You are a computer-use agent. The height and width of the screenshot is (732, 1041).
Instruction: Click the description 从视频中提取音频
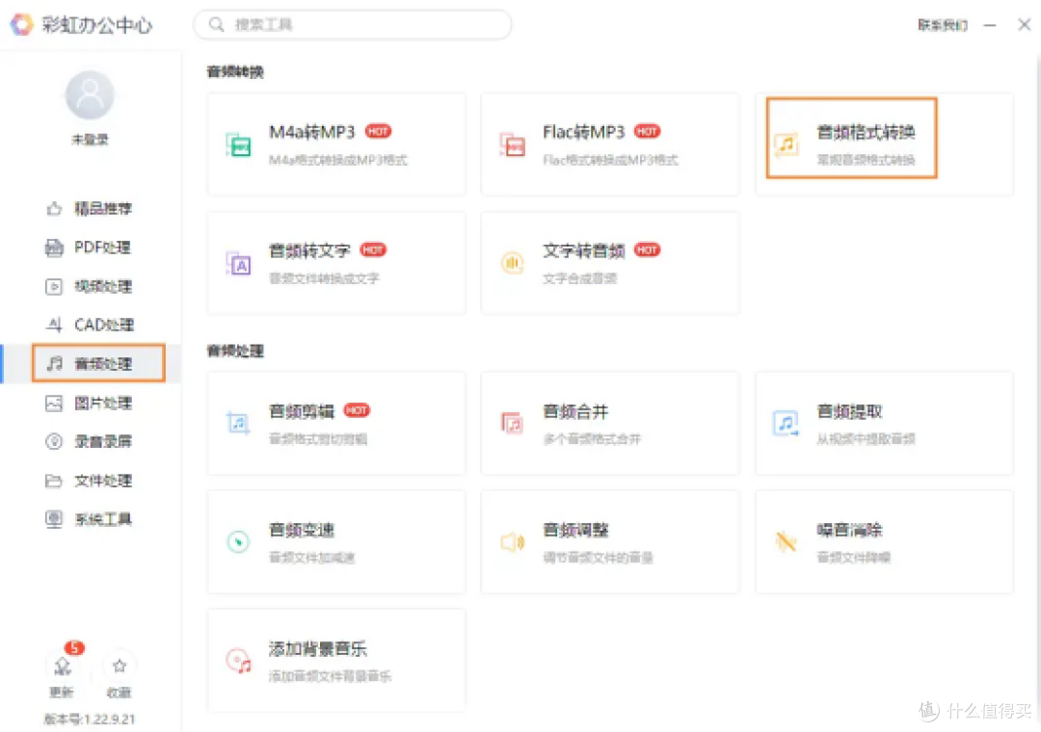[866, 438]
